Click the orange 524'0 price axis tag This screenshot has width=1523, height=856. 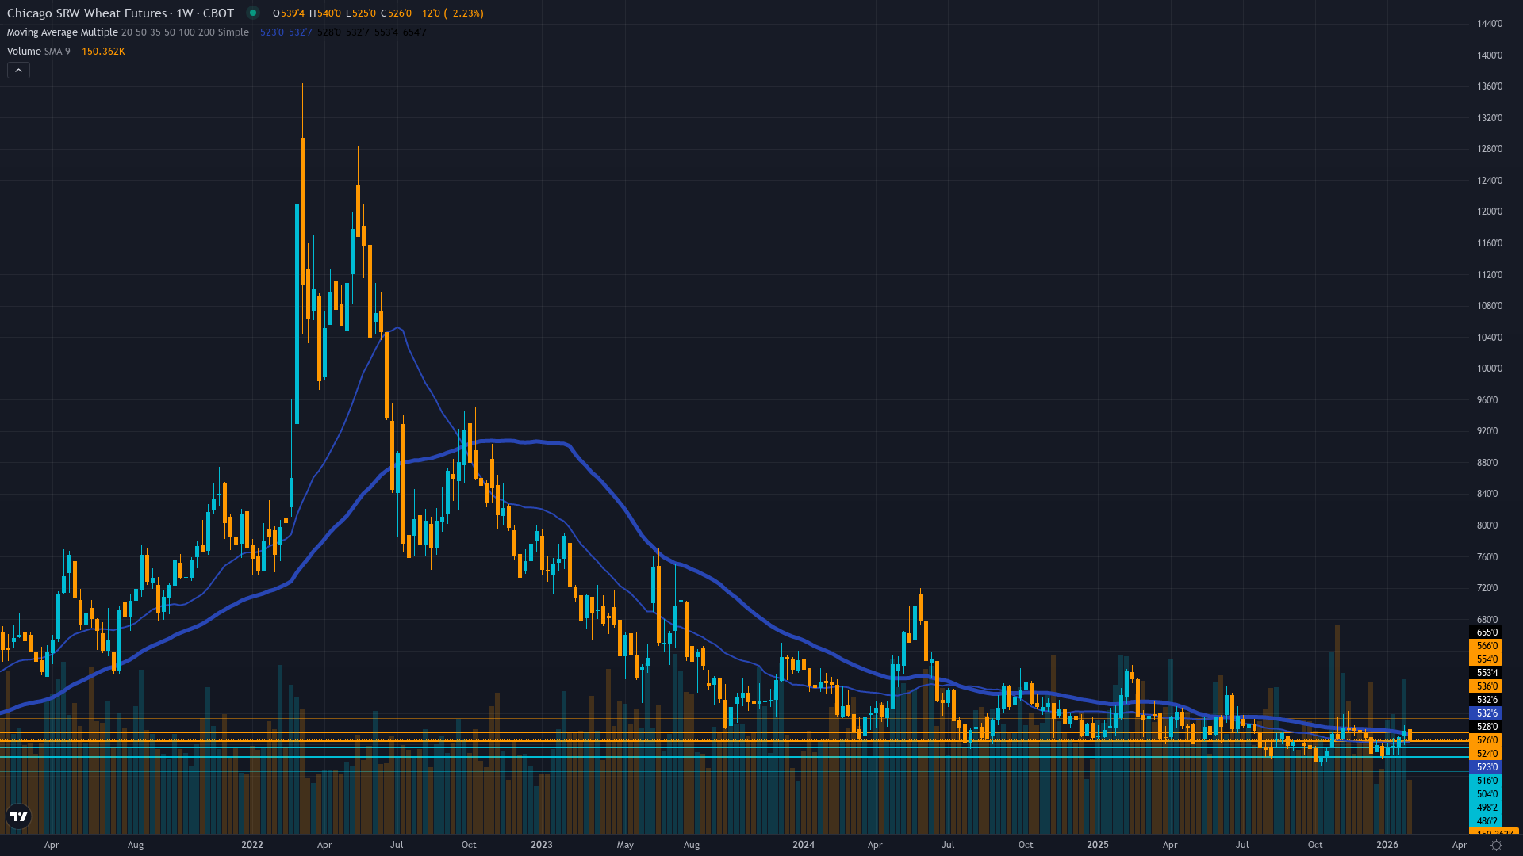(x=1486, y=754)
